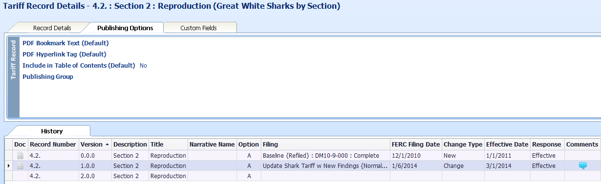Open document icon for version 1.0.0 row

[x=20, y=166]
